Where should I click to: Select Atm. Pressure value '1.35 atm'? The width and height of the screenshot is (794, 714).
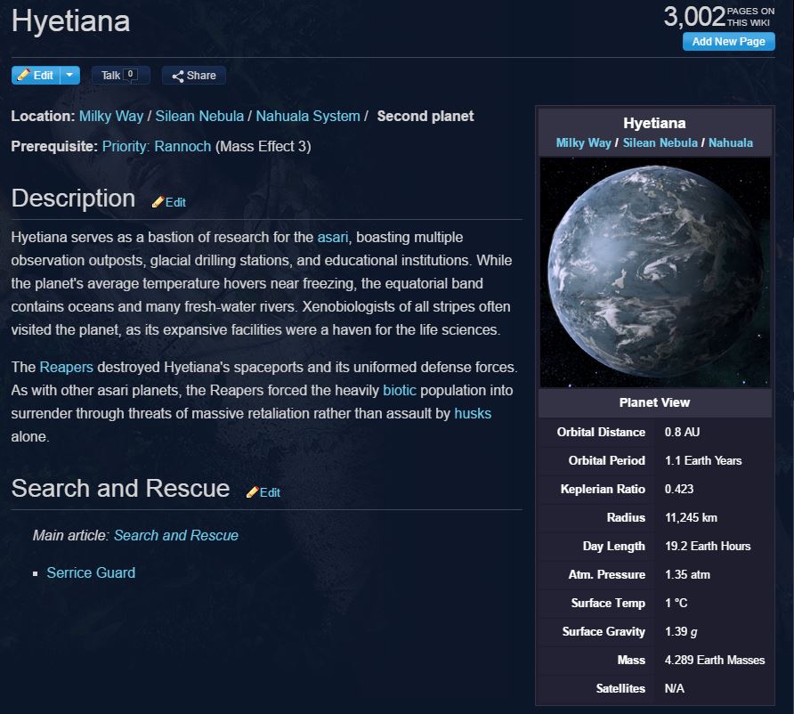coord(687,574)
